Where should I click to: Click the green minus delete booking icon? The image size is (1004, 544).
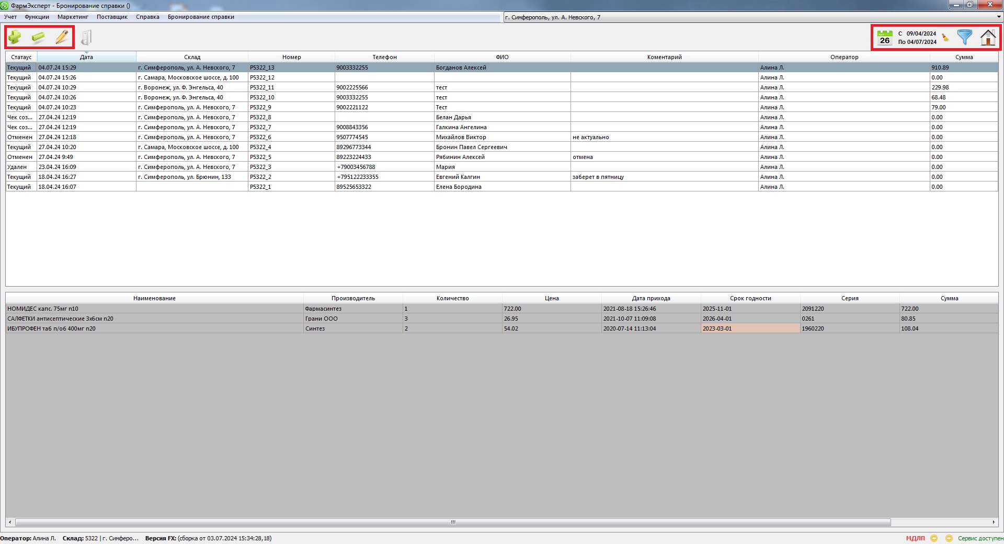coord(38,37)
